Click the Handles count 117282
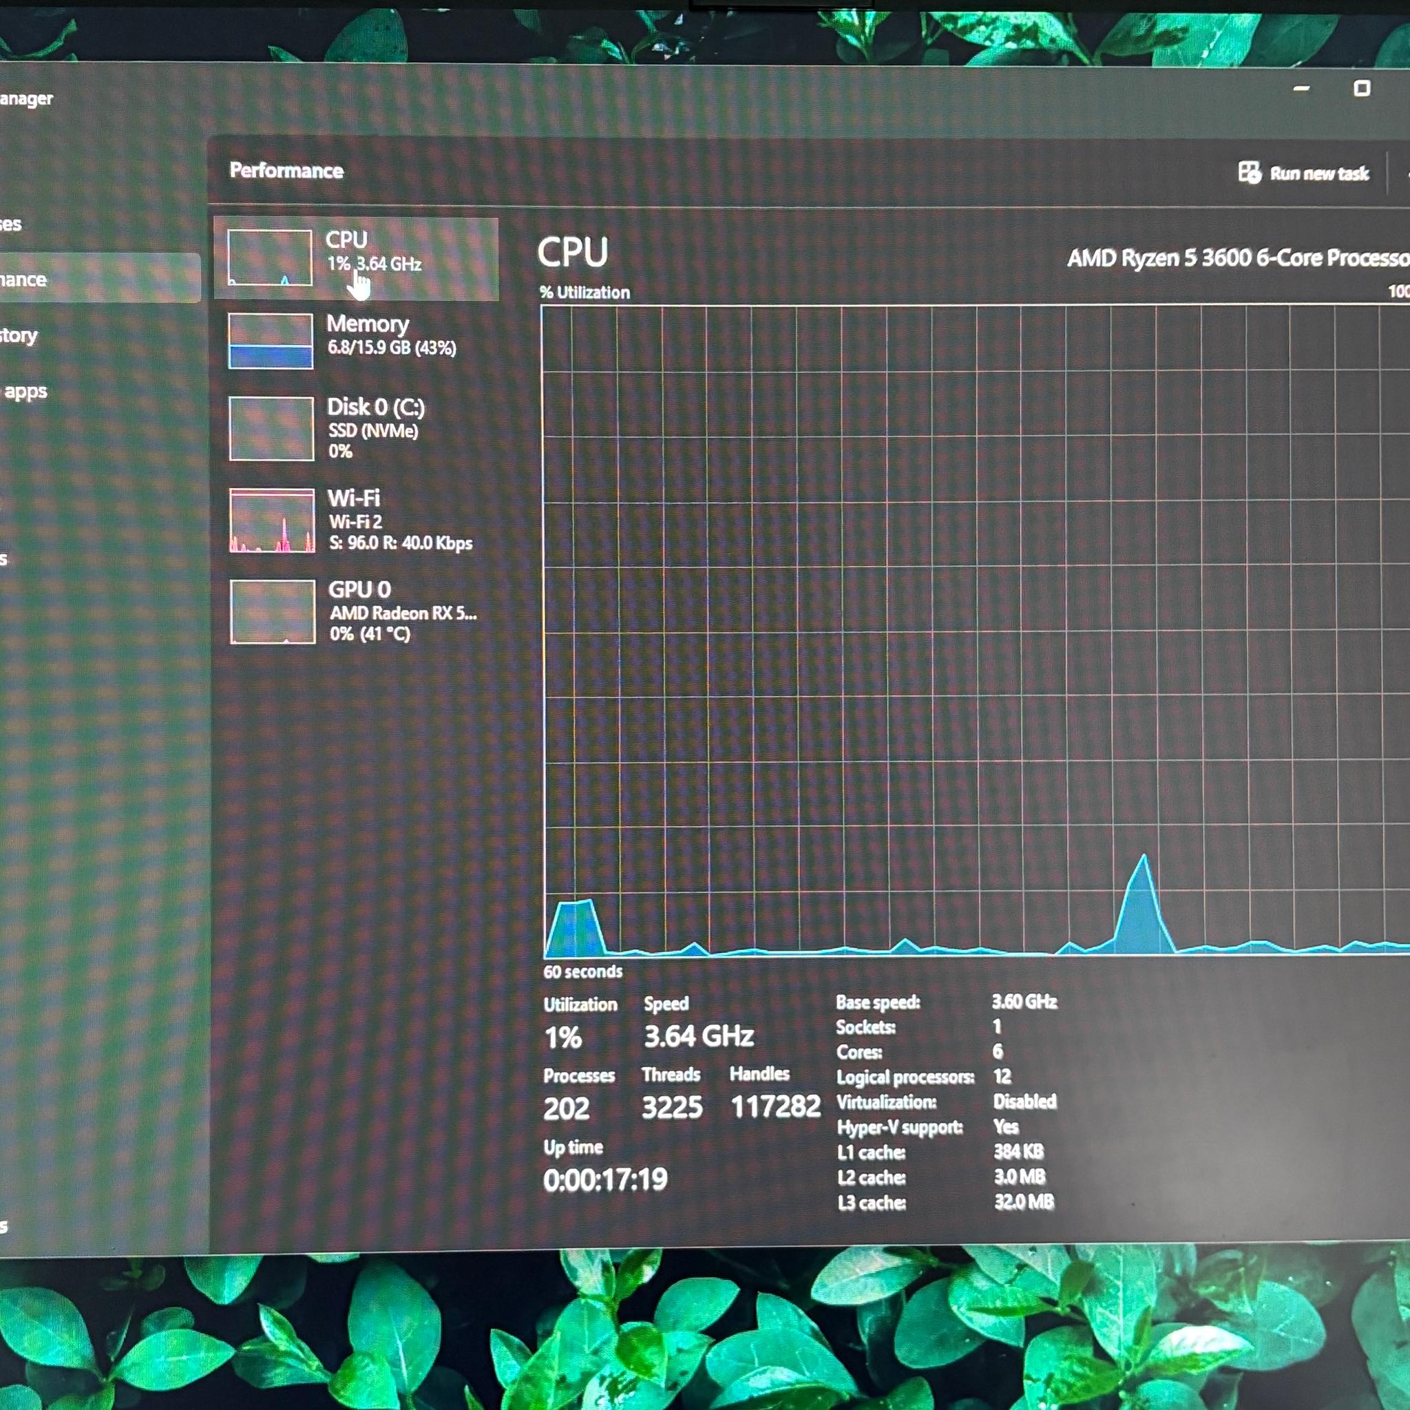Image resolution: width=1410 pixels, height=1410 pixels. pyautogui.click(x=776, y=1106)
